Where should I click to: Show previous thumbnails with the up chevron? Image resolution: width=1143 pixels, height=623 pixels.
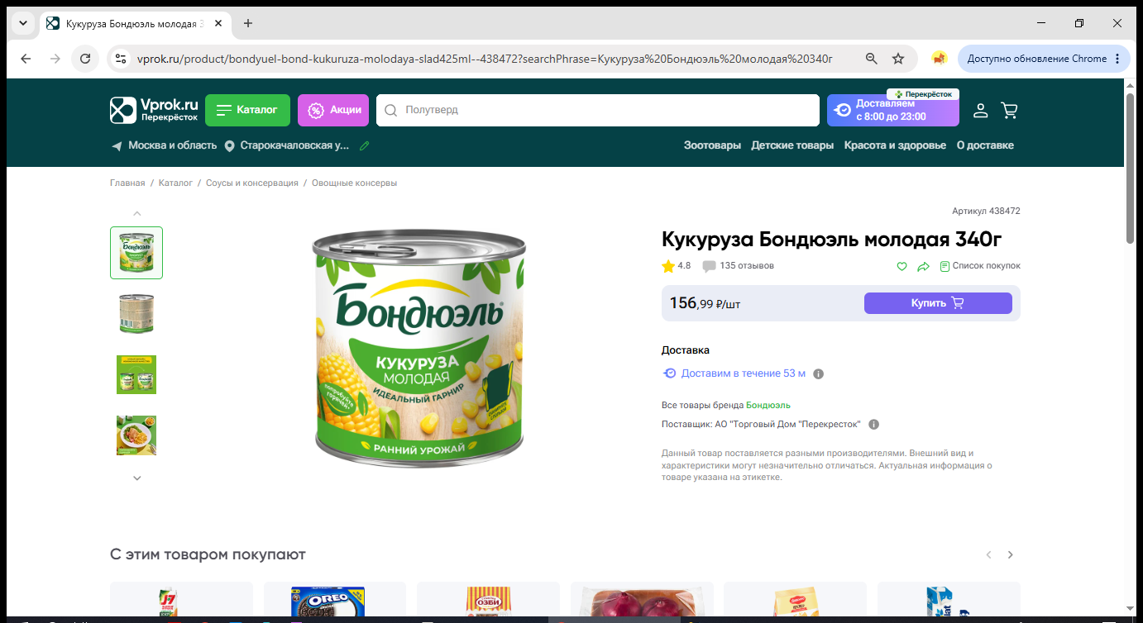[x=137, y=214]
